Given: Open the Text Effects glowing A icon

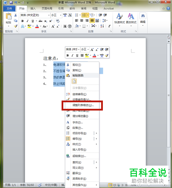Looking at the screenshot, I should 23,26.
